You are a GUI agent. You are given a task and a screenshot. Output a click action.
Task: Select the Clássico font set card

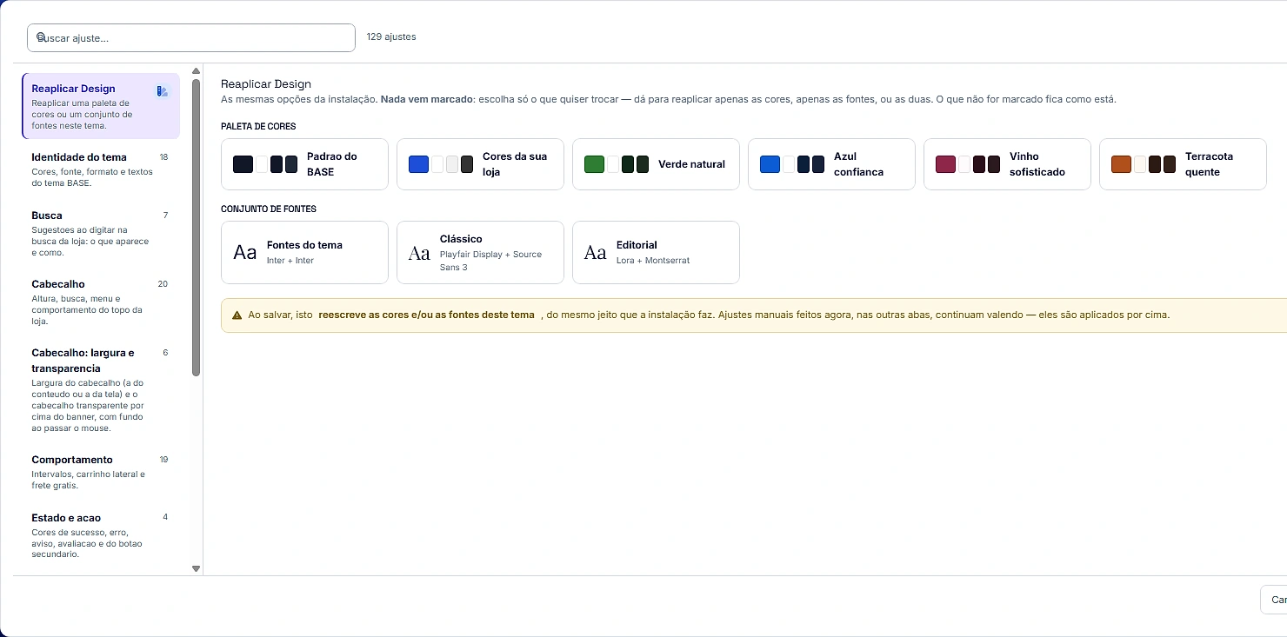tap(480, 252)
